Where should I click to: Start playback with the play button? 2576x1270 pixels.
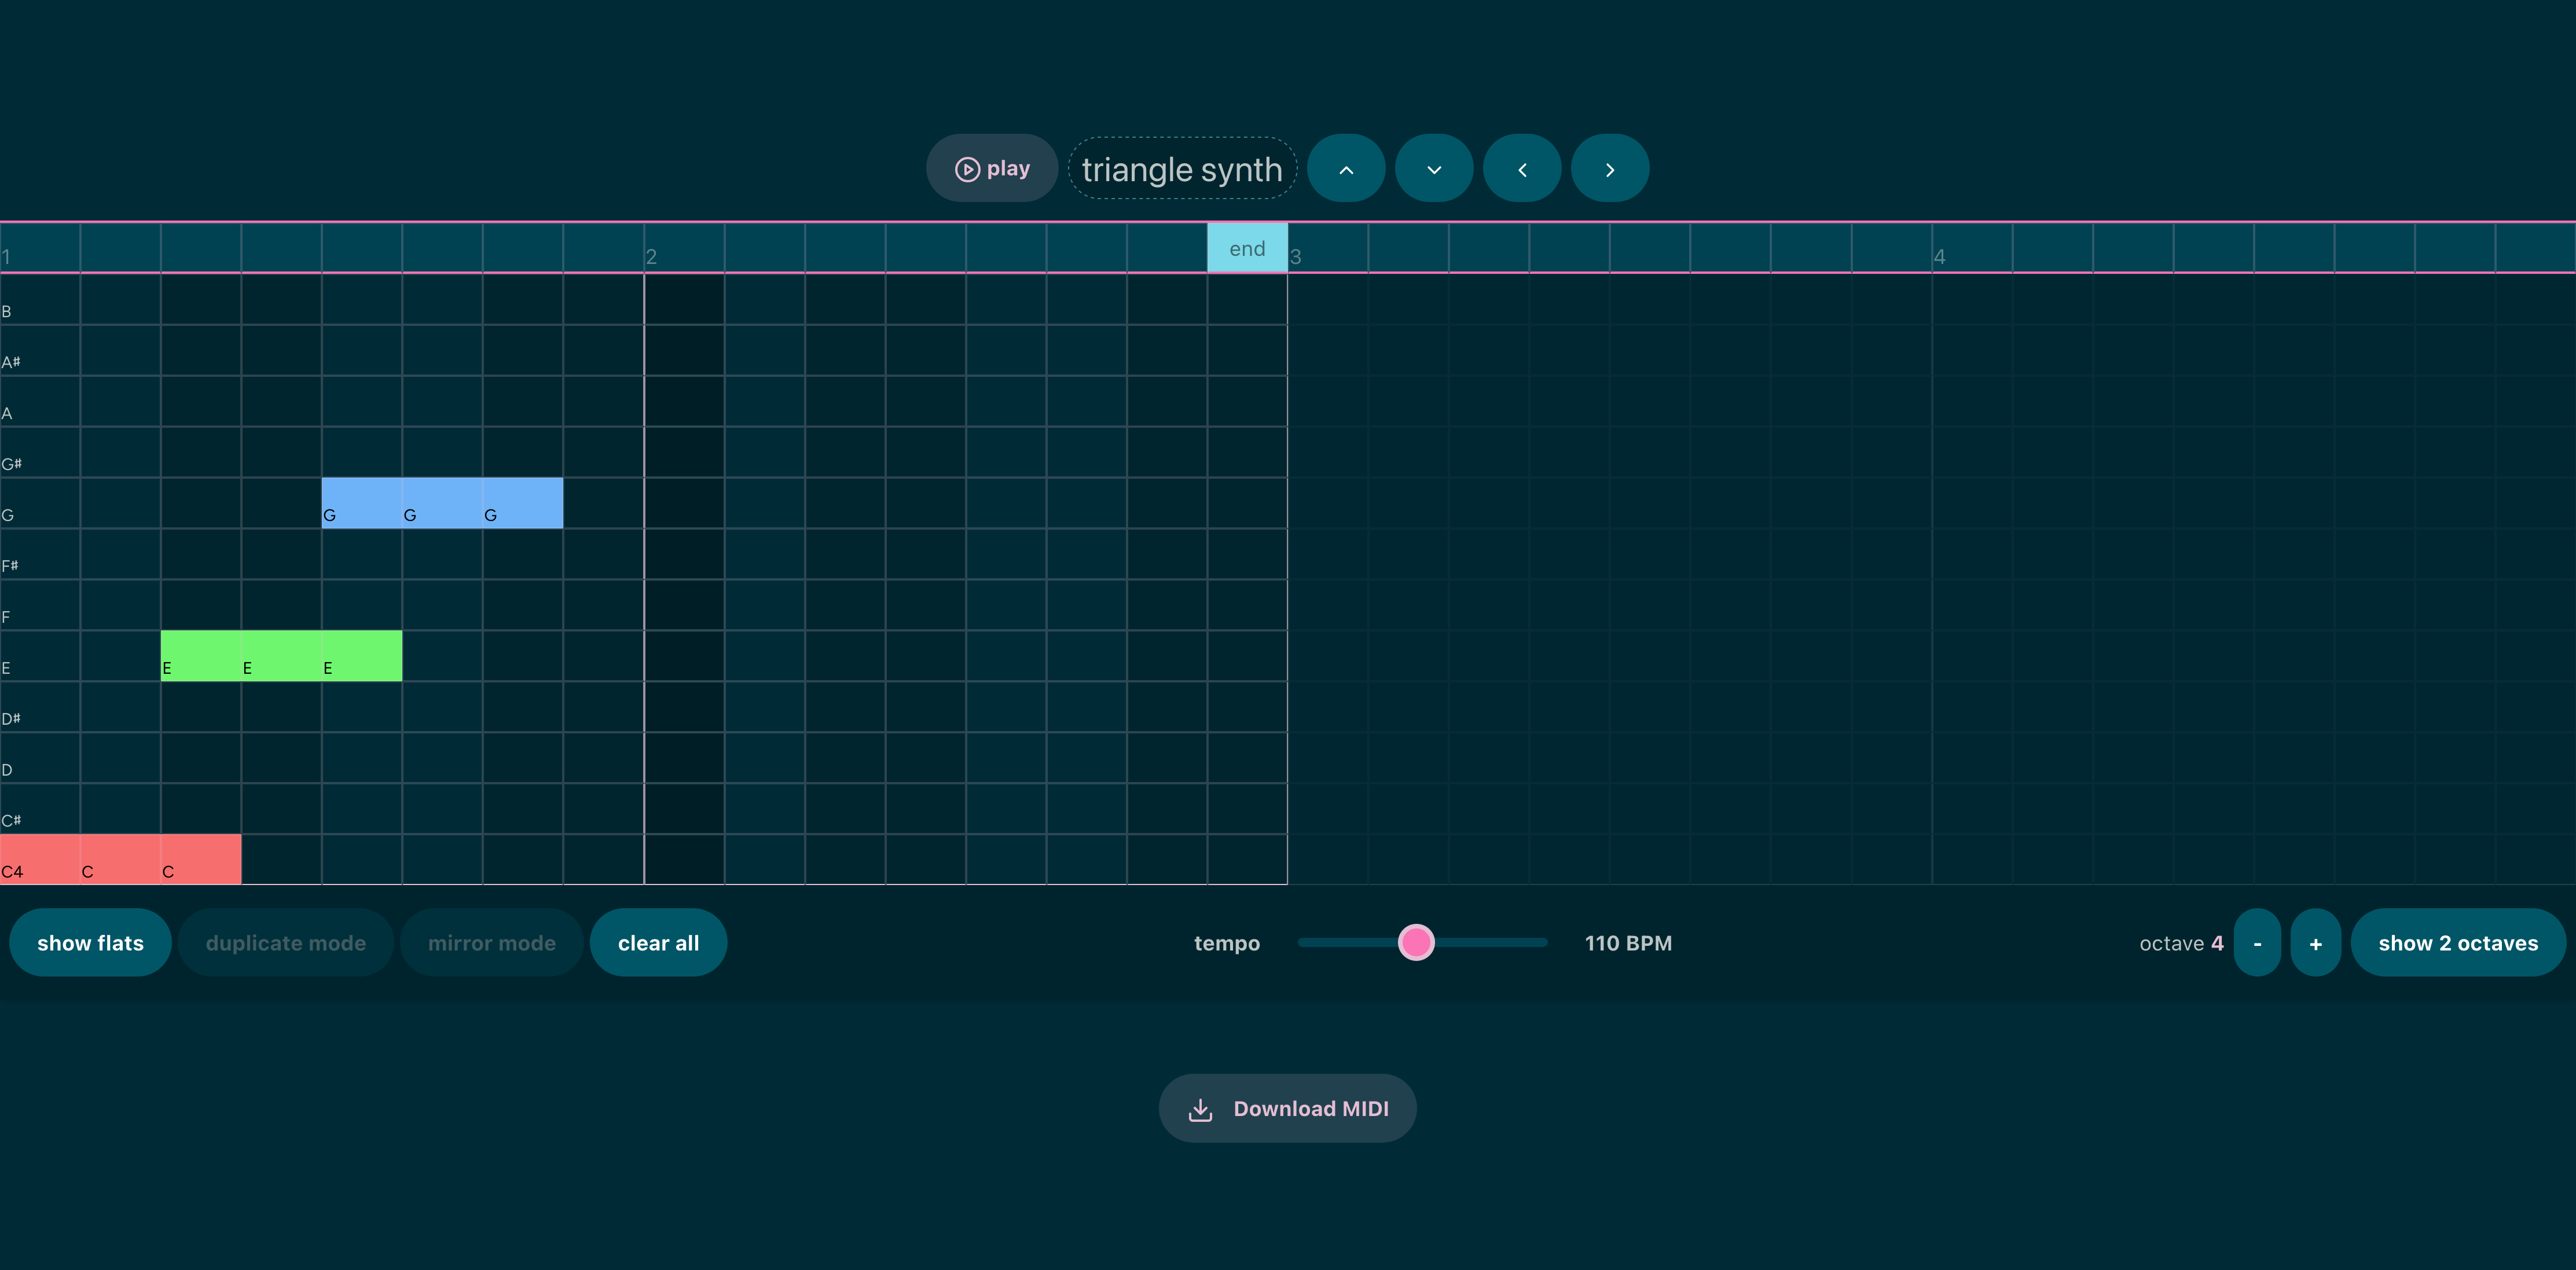[x=991, y=169]
